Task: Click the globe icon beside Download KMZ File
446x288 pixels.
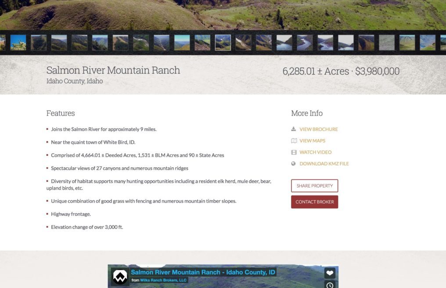Action: [x=294, y=164]
